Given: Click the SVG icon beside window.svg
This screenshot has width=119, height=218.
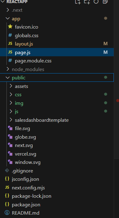Looking at the screenshot, I should 10,162.
